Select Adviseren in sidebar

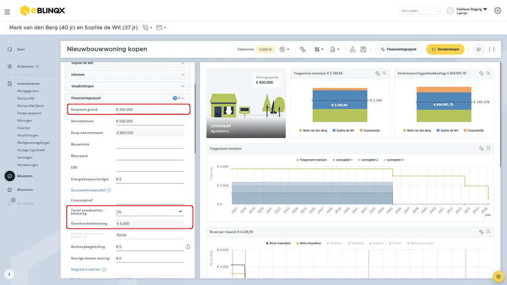[x=25, y=176]
